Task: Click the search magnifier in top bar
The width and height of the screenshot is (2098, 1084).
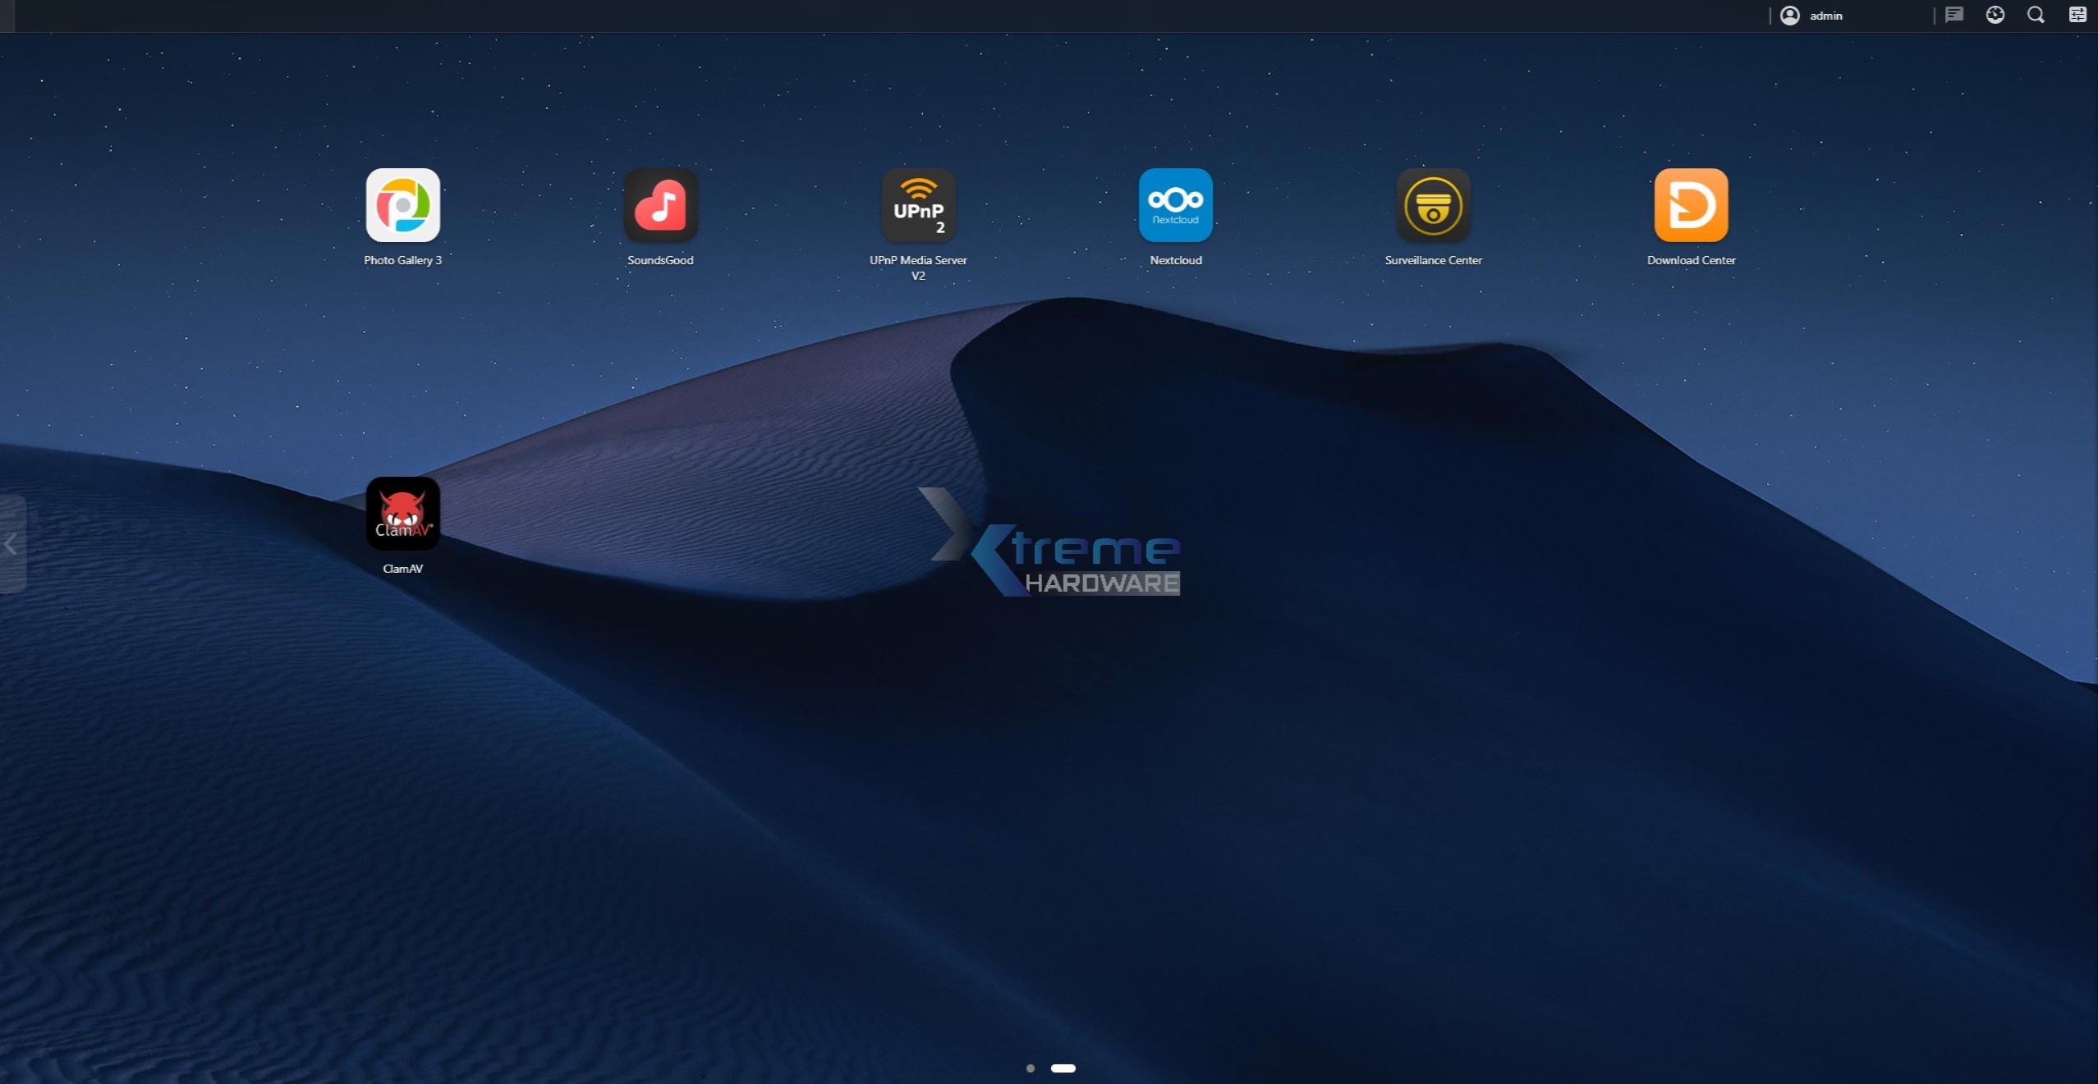Action: point(2036,15)
